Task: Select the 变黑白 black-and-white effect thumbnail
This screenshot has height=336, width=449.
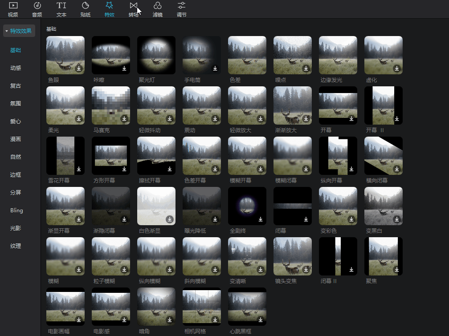Action: tap(383, 206)
